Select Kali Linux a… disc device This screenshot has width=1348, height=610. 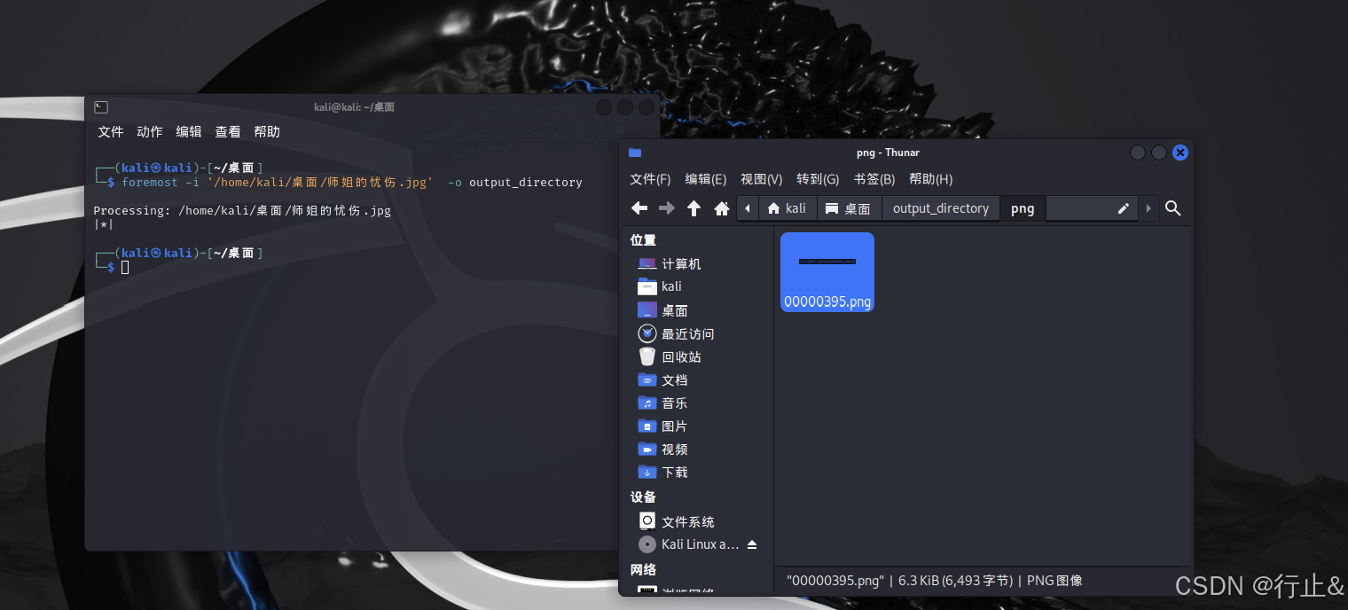(688, 544)
